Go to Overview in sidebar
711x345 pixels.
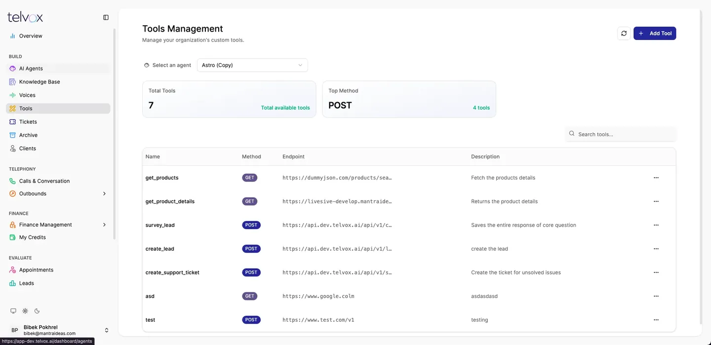click(58, 36)
